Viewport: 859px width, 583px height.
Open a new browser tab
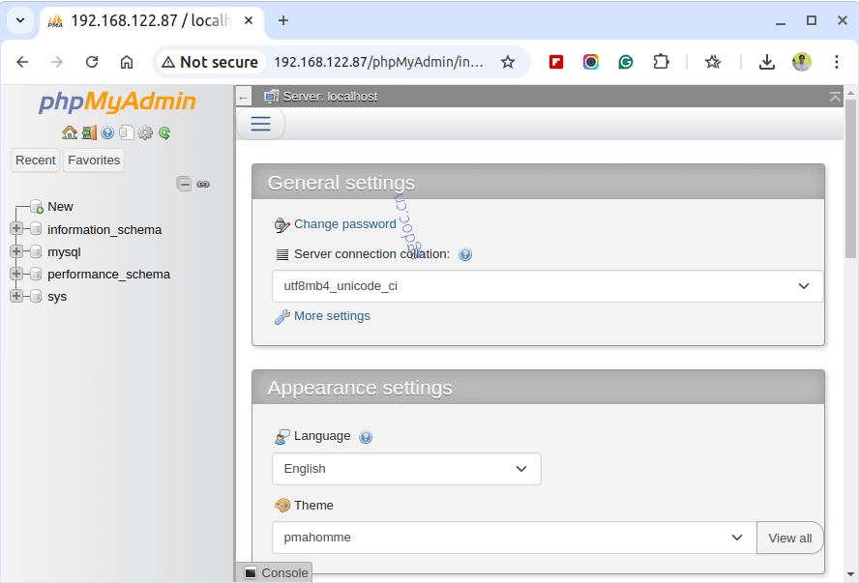[x=283, y=21]
